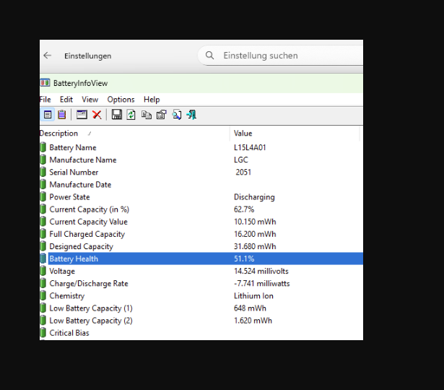Switch to the Battery Log view icon
The image size is (444, 390).
tap(62, 115)
